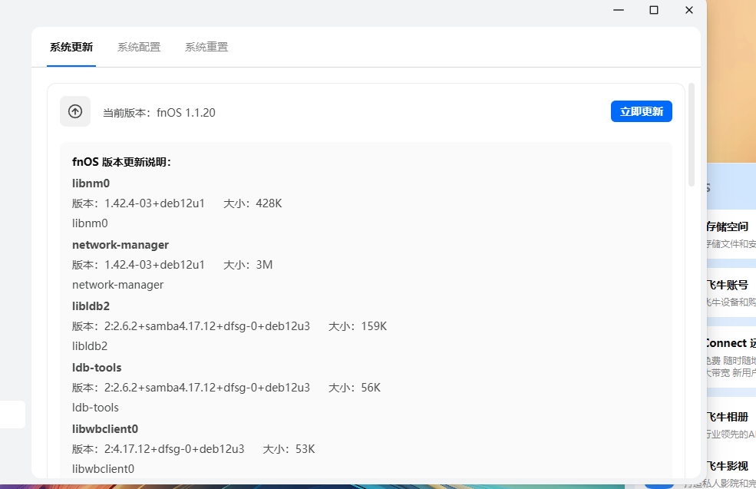Select the bold ldb-tools package heading

pyautogui.click(x=97, y=368)
